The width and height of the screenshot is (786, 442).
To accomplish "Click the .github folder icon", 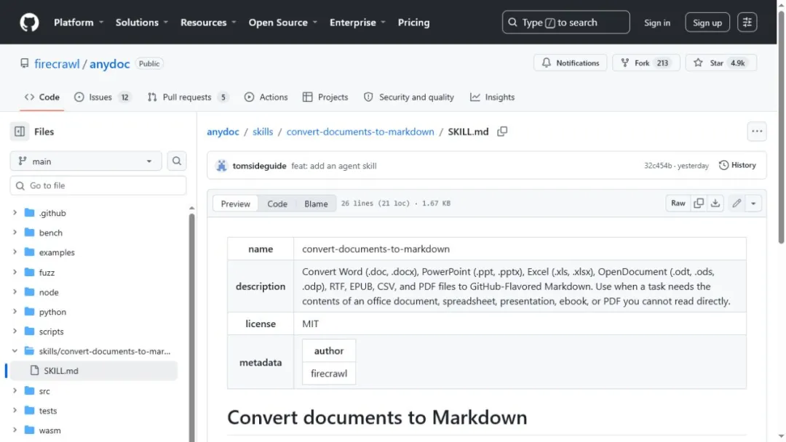I will pos(30,213).
